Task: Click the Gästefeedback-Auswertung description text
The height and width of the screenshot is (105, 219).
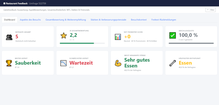Action: (47, 10)
